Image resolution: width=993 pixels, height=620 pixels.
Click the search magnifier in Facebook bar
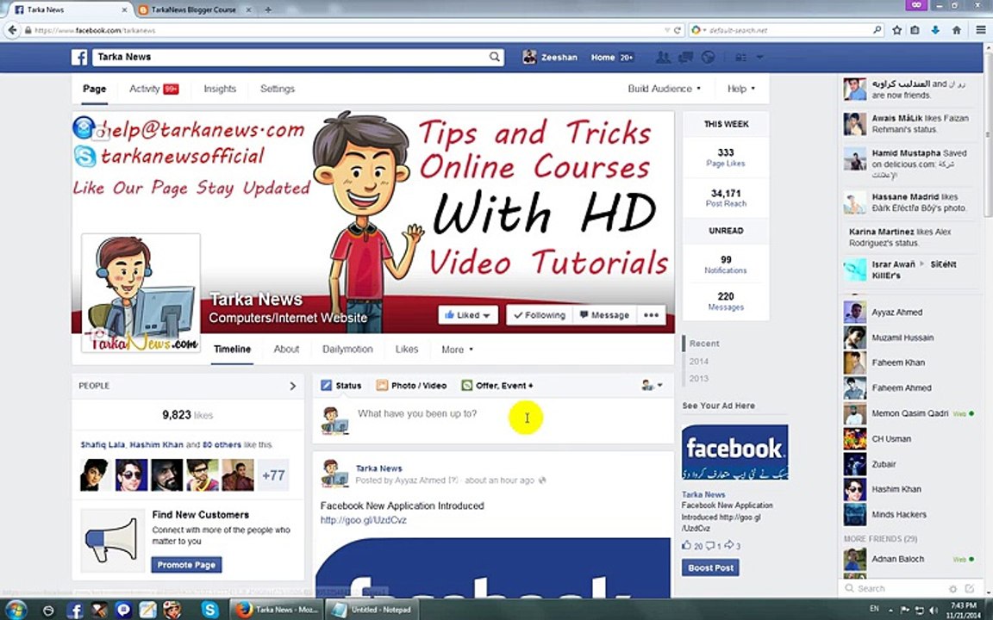[x=494, y=57]
